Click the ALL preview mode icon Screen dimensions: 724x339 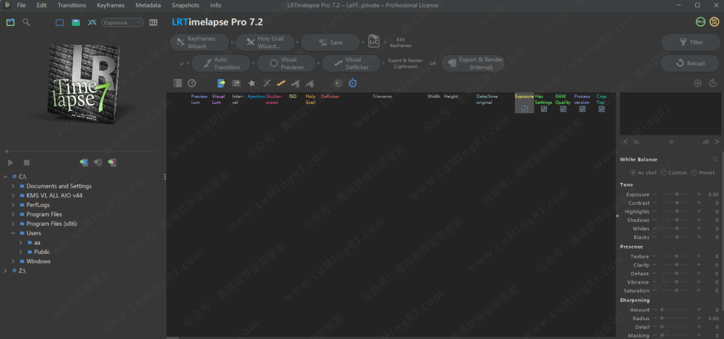pos(153,22)
